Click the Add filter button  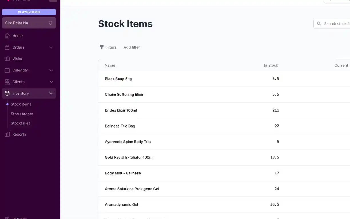coord(132,47)
